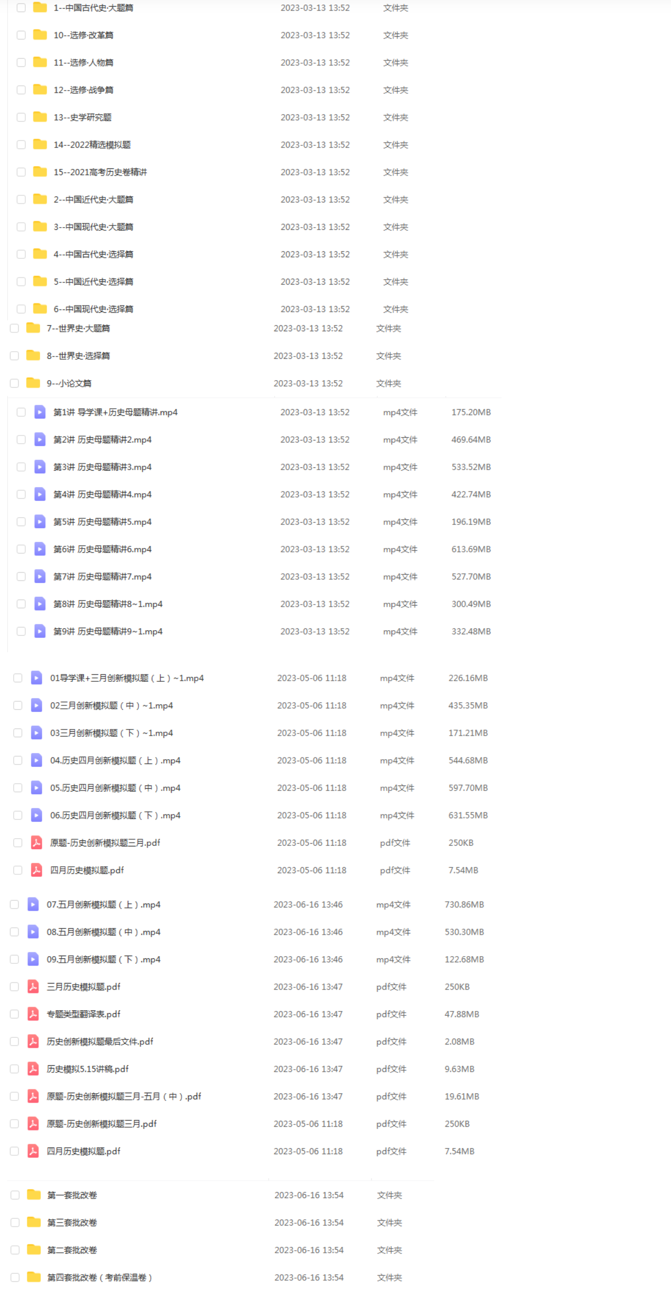671x1294 pixels.
Task: Check the box for 历史创新模拟题最后文件.pdf
Action: (15, 1041)
